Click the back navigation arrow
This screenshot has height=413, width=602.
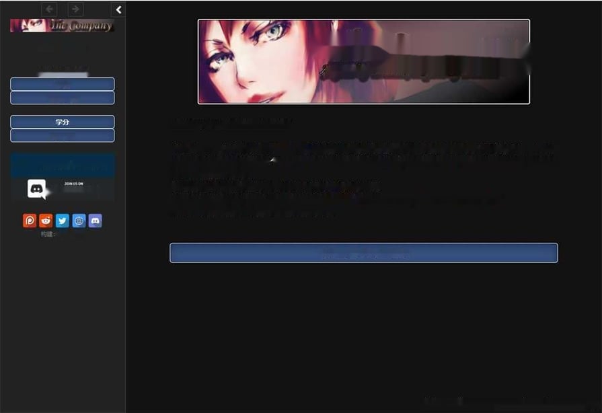48,9
